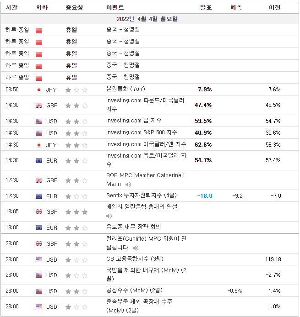This screenshot has width=300, height=317.
Task: Select the 이전 column header
Action: pyautogui.click(x=275, y=8)
